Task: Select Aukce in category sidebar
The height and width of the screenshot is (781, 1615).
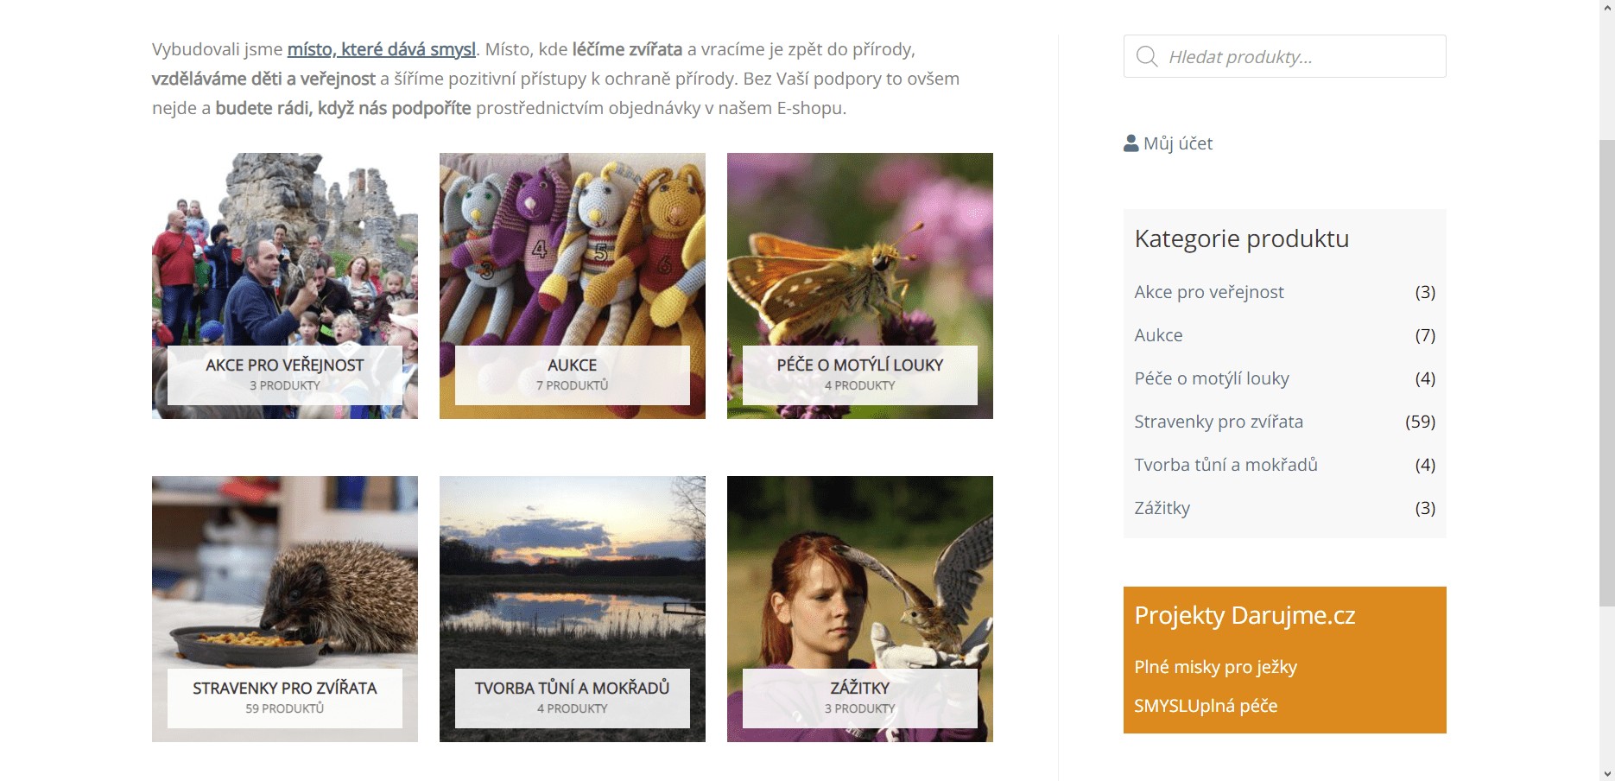Action: [x=1158, y=335]
